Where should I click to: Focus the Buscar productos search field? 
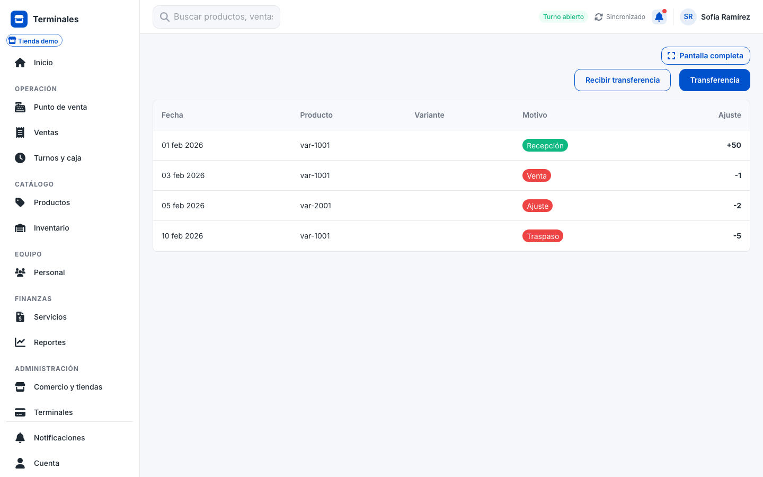(216, 17)
